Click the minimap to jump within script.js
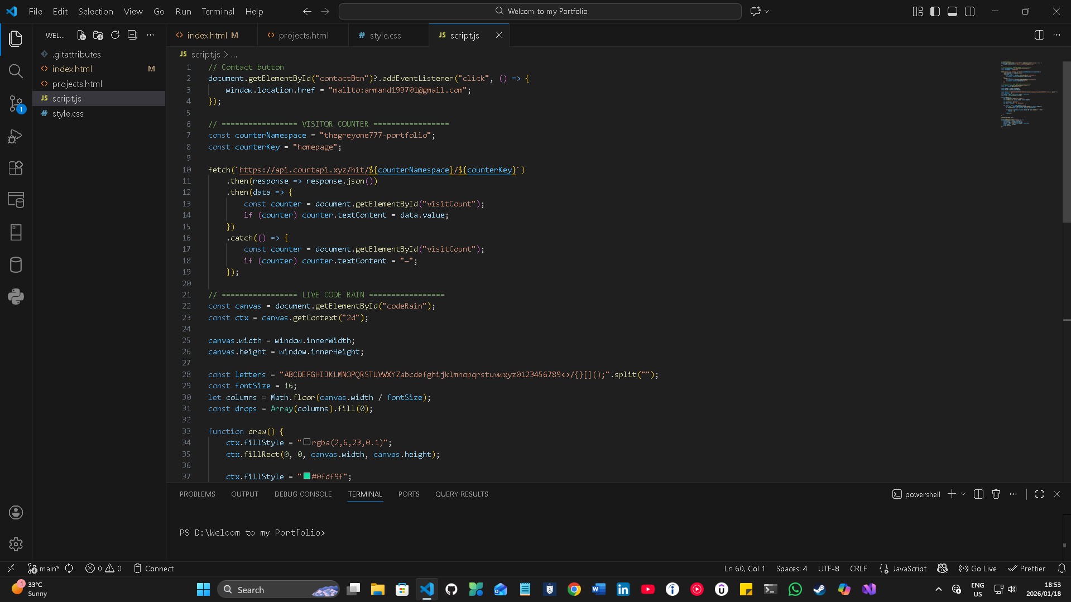Viewport: 1071px width, 602px height. [1027, 95]
